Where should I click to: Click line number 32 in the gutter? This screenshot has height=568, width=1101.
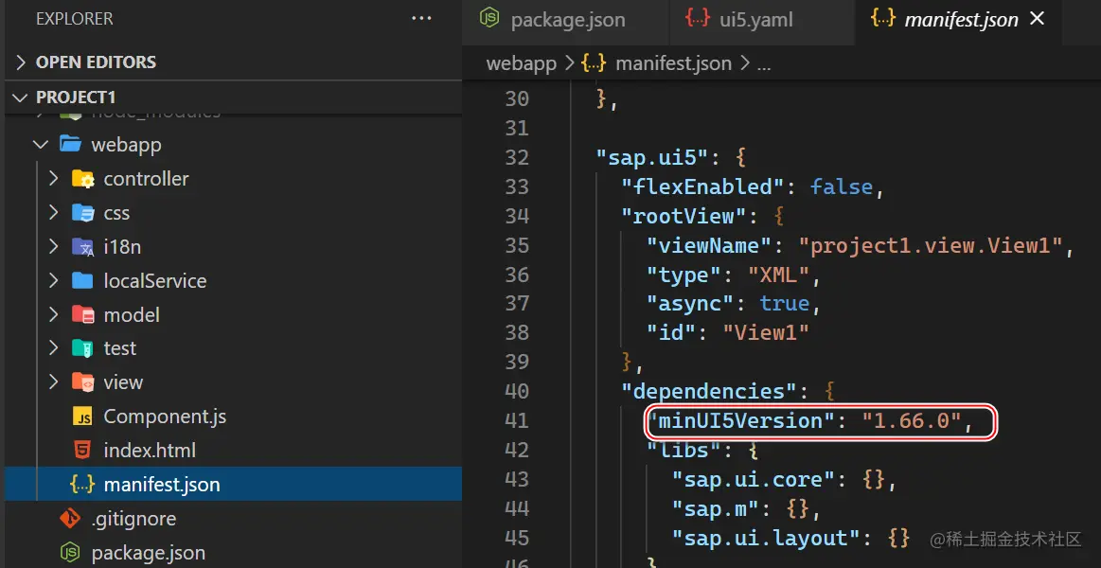click(x=517, y=157)
